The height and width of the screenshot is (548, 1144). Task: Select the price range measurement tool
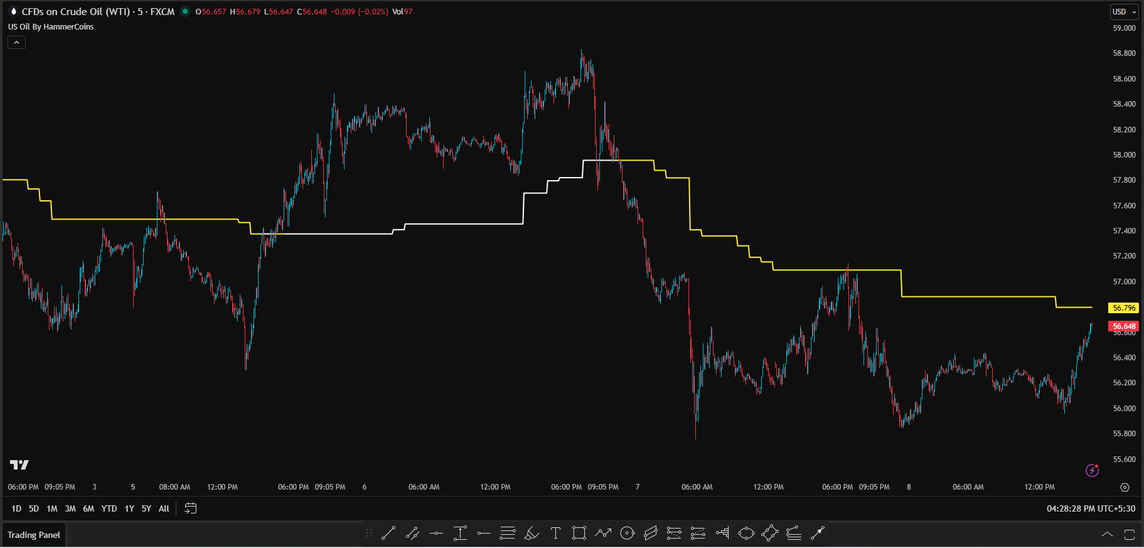[x=460, y=534]
